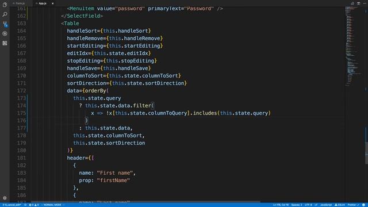The width and height of the screenshot is (368, 207).
Task: Click NORMAL MODE vim indicator
Action: pyautogui.click(x=52, y=205)
